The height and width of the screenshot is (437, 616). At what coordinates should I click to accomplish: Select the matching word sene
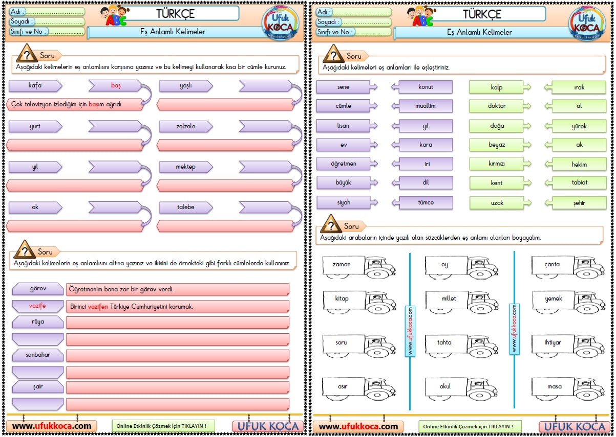347,87
